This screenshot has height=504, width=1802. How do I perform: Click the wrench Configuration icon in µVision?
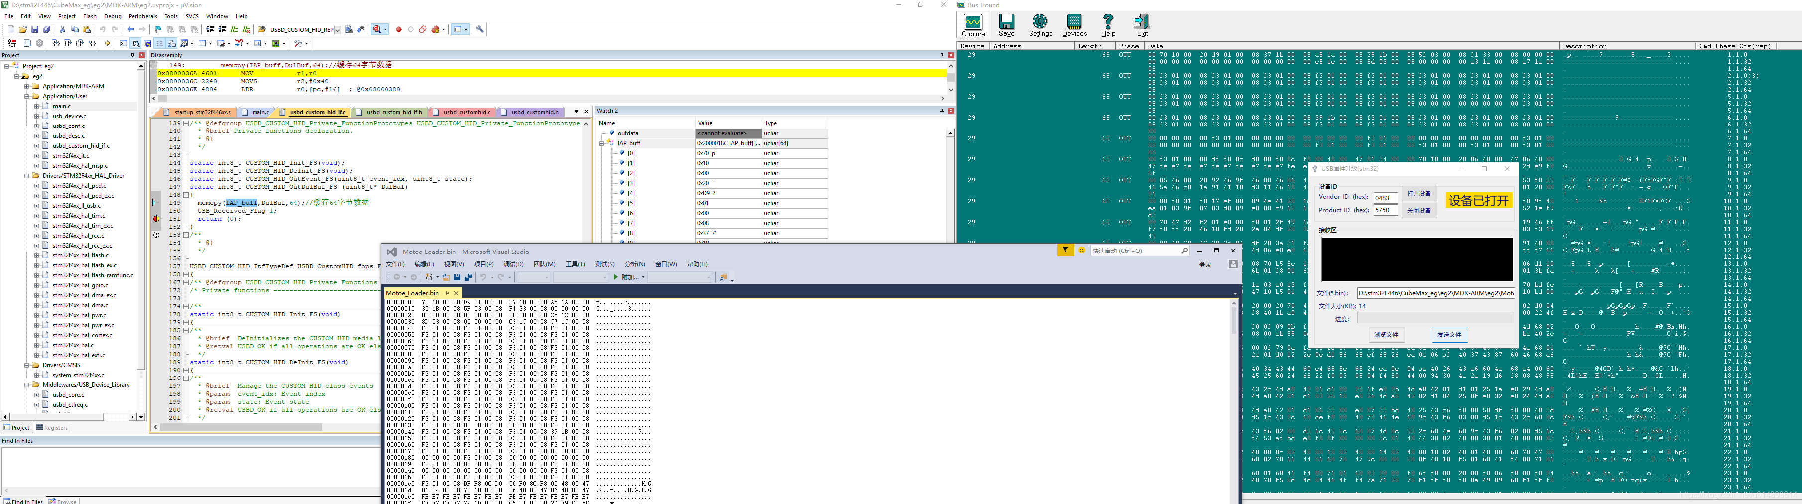(480, 29)
